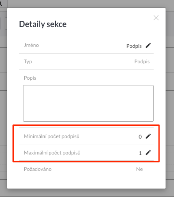Click the dimmed background above the dialog
The image size is (174, 197).
pyautogui.click(x=89, y=4)
